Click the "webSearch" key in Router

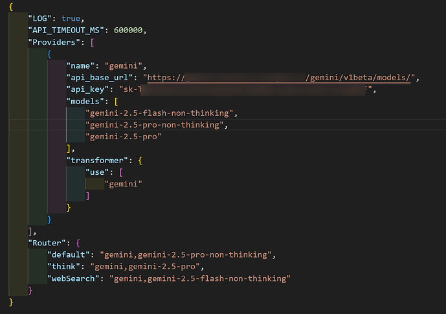point(73,278)
